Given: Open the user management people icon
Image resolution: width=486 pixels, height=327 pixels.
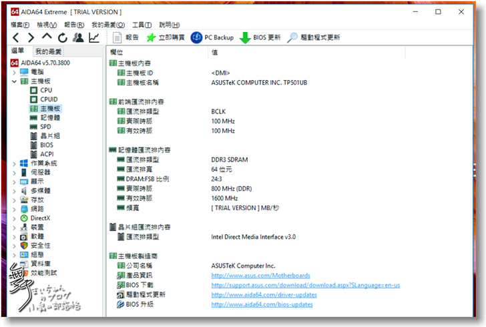Looking at the screenshot, I should [x=78, y=37].
